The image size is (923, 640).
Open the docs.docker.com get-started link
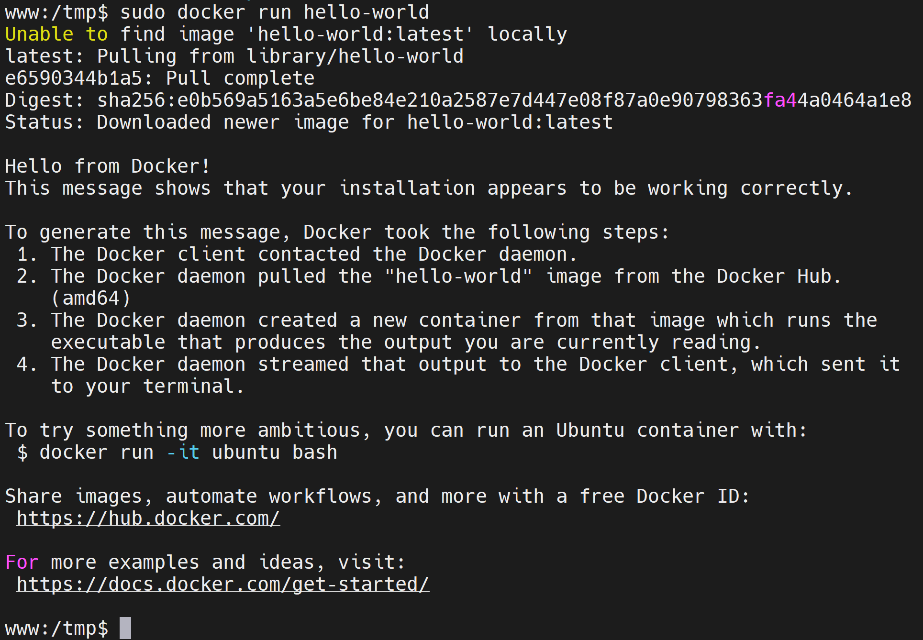tap(223, 585)
